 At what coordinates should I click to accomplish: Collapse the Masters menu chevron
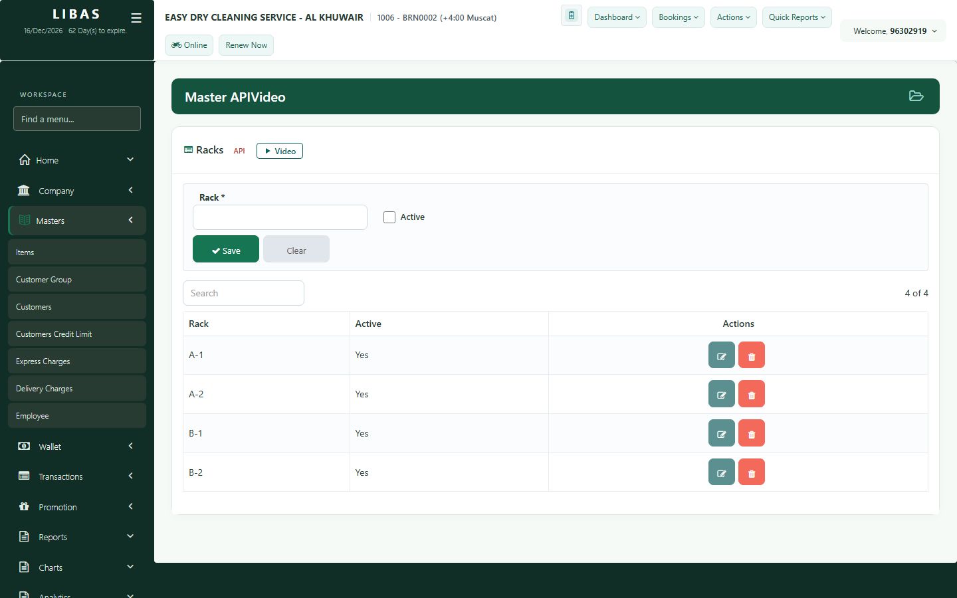coord(131,220)
